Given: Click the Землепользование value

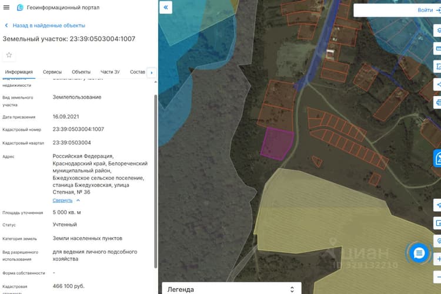Looking at the screenshot, I should click(77, 97).
